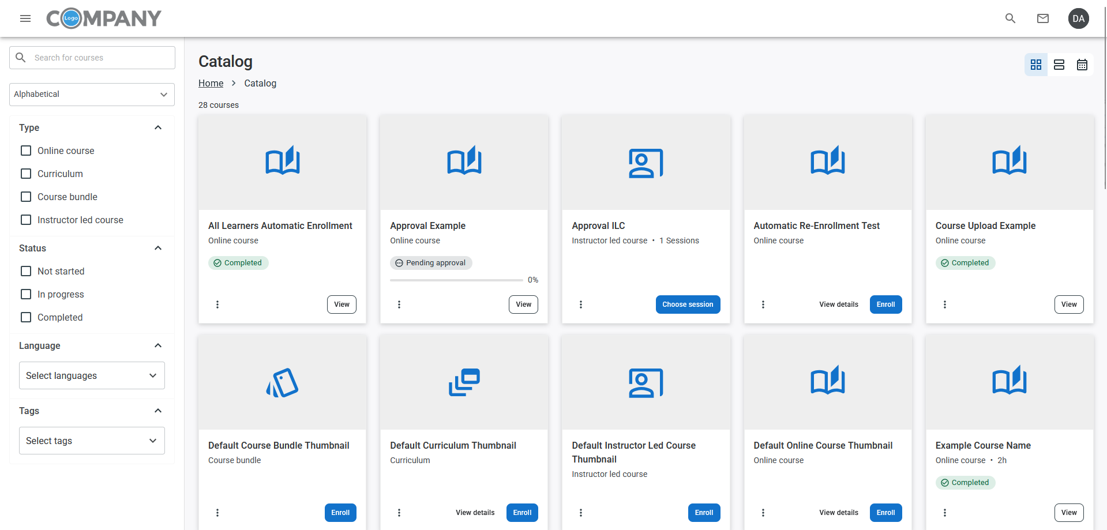This screenshot has height=530, width=1107.
Task: Check the Curriculum type filter
Action: coord(26,174)
